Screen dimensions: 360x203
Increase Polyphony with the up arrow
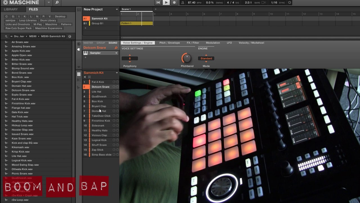[130, 55]
